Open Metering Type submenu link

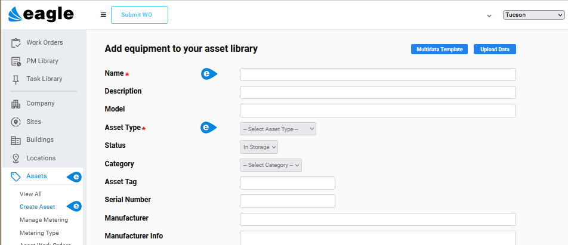click(39, 232)
